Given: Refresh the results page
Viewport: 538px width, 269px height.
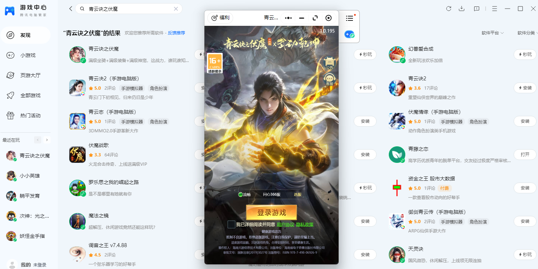Looking at the screenshot, I should click(449, 9).
